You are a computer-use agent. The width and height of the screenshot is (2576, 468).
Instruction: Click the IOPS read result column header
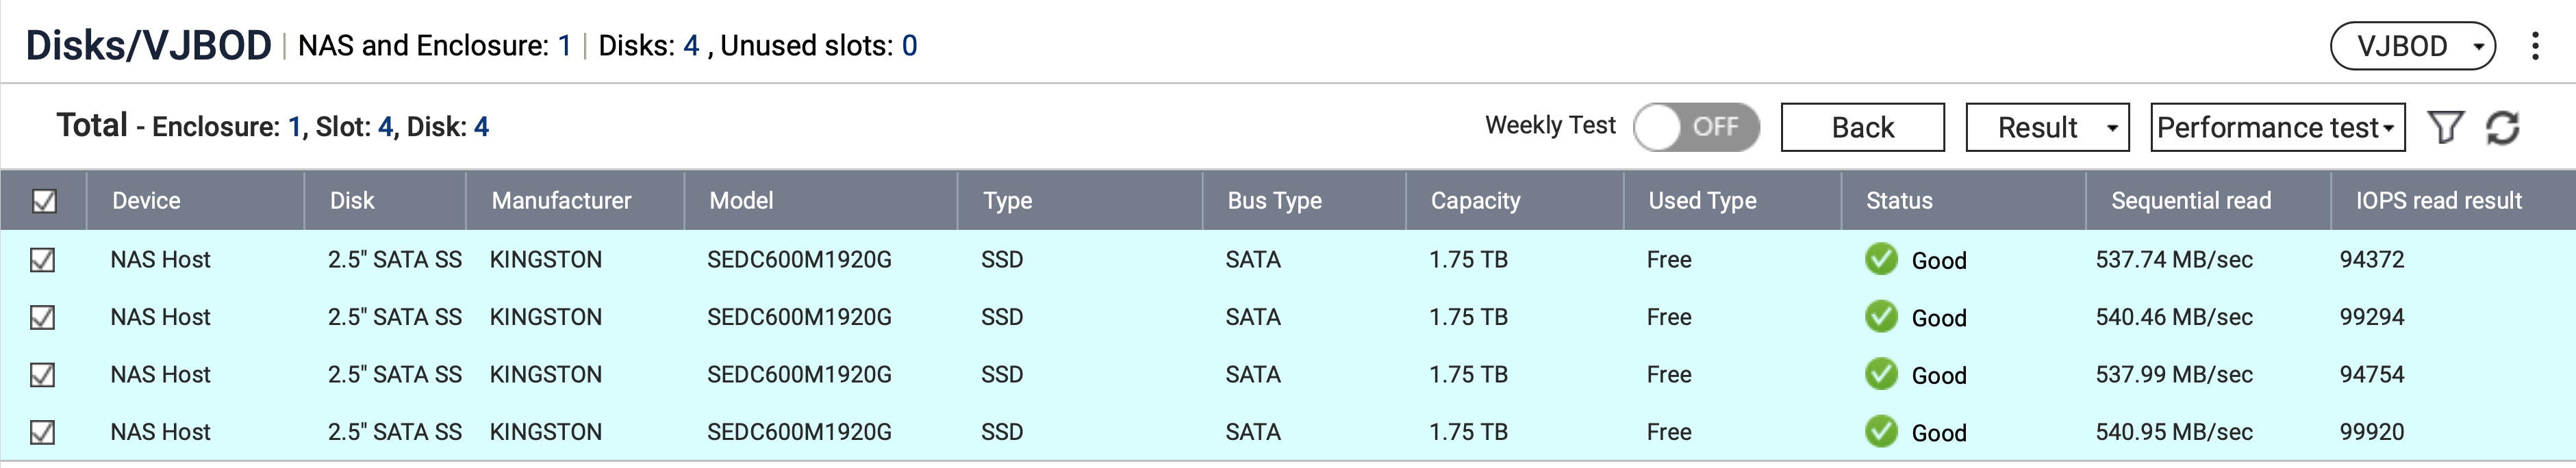tap(2438, 200)
